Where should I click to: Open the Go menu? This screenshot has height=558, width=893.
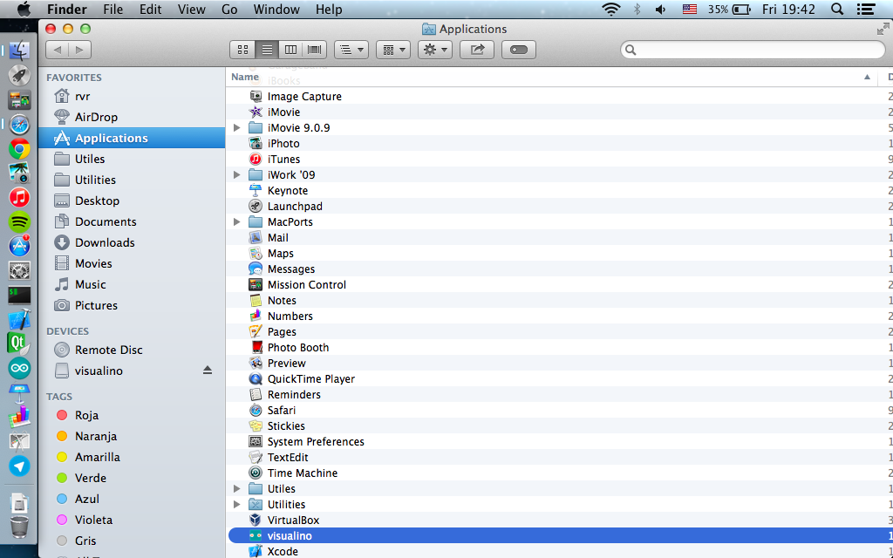click(229, 9)
